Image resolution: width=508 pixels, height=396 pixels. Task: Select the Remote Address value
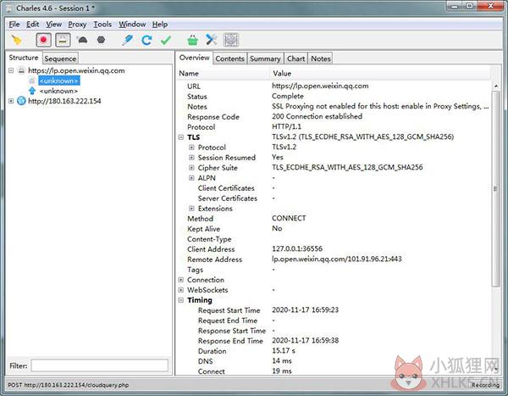[x=337, y=259]
